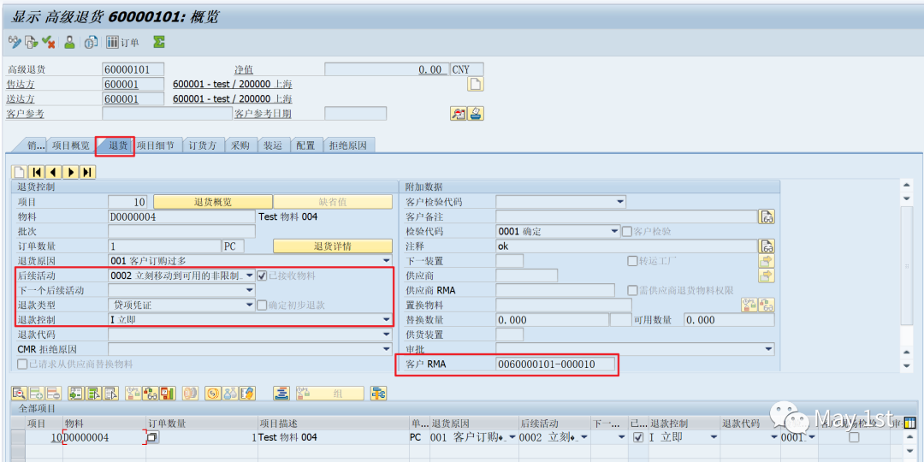Image resolution: width=924 pixels, height=462 pixels.
Task: Open customer remarks text editor icon
Action: (767, 216)
